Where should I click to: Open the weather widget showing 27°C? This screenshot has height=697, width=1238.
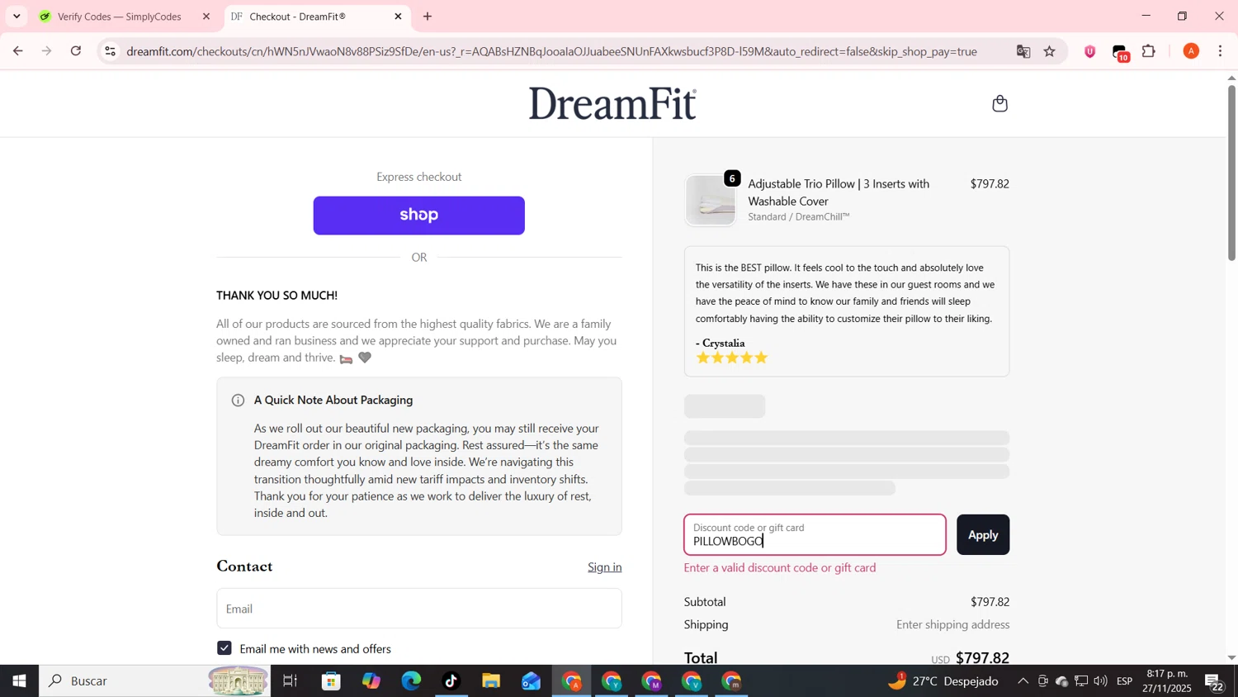pyautogui.click(x=943, y=681)
